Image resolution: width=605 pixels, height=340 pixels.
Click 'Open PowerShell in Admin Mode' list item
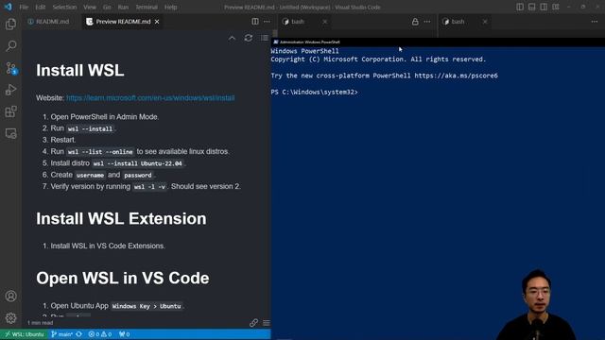pos(105,117)
